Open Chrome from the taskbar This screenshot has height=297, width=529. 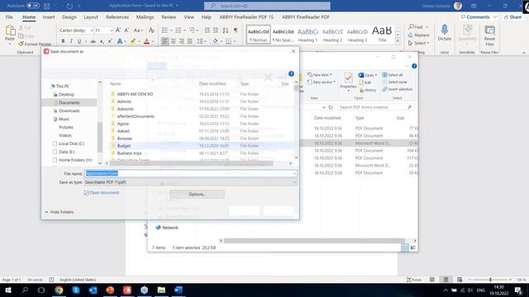tap(59, 290)
